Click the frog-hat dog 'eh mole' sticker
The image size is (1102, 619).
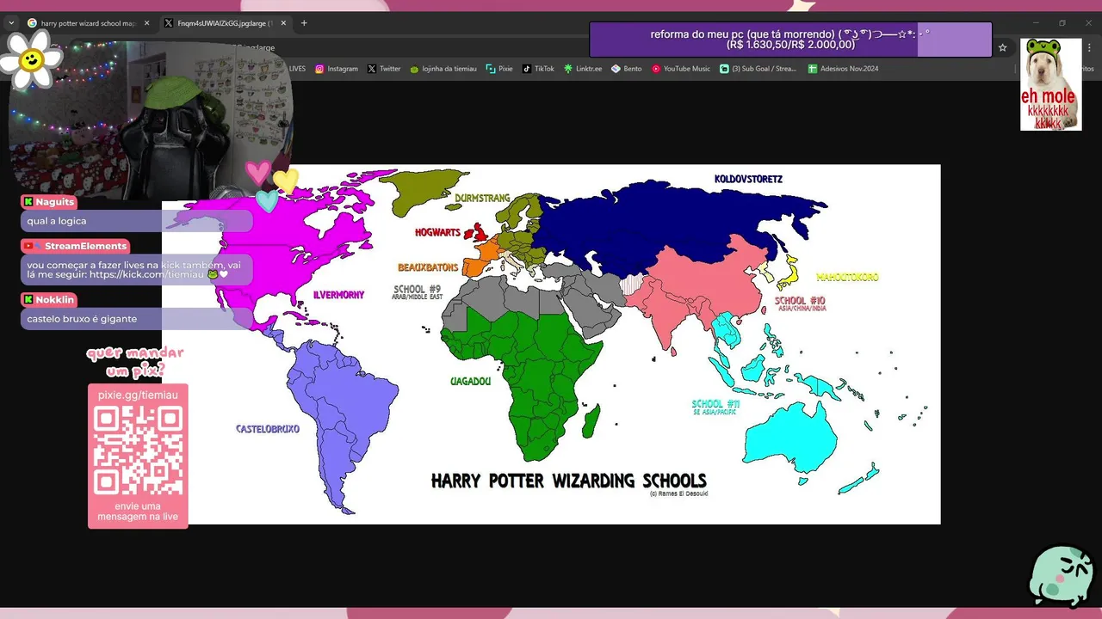[1050, 84]
